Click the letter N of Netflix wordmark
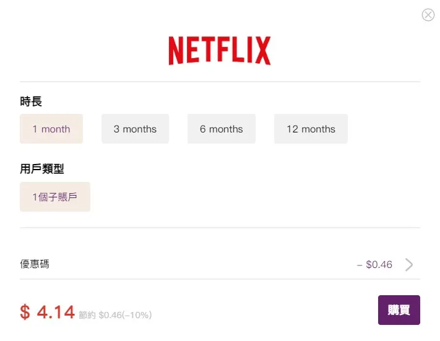This screenshot has width=440, height=341. point(176,51)
